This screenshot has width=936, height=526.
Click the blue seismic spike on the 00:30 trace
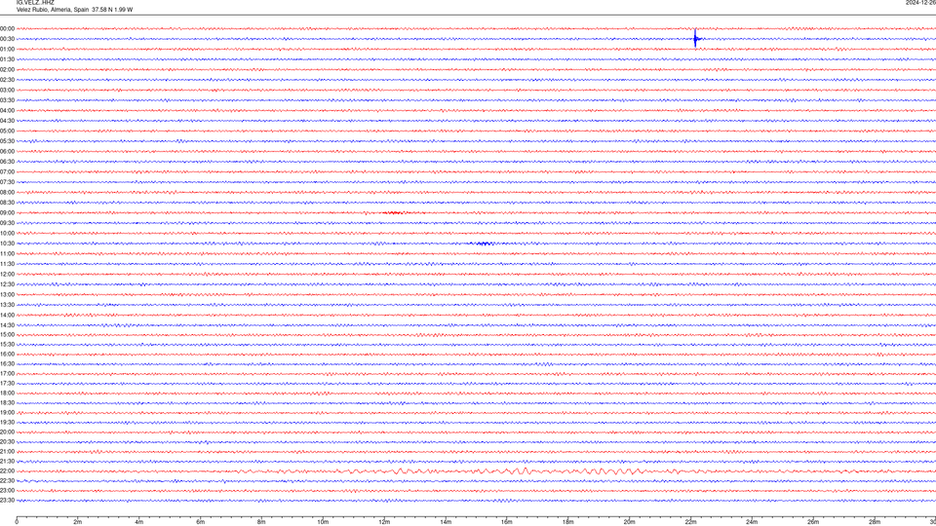point(695,39)
